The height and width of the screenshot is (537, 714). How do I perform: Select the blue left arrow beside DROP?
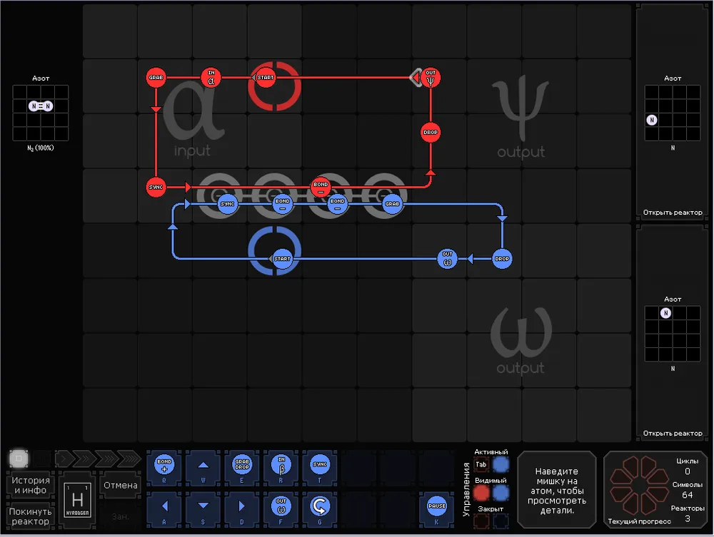pos(470,259)
